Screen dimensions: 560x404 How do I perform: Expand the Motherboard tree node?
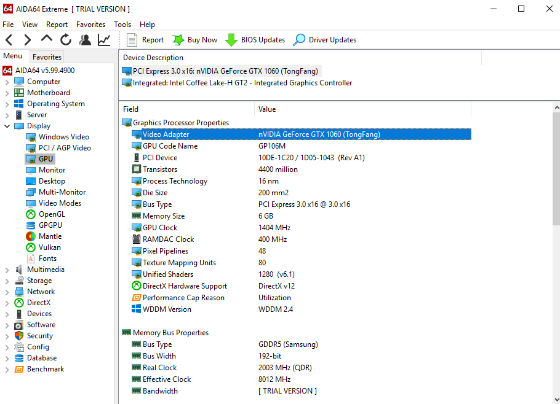7,93
